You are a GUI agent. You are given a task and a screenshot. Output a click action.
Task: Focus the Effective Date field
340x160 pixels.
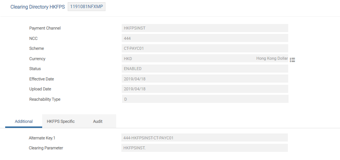tap(205, 79)
